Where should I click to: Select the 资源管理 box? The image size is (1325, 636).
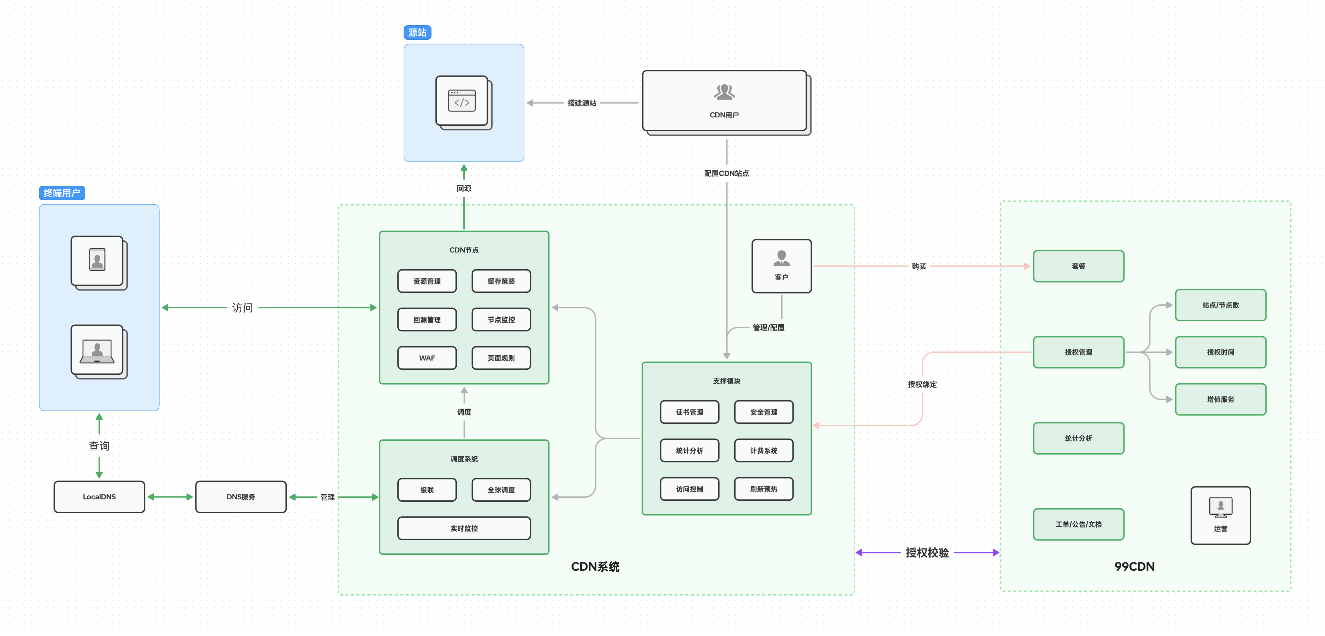pyautogui.click(x=427, y=281)
